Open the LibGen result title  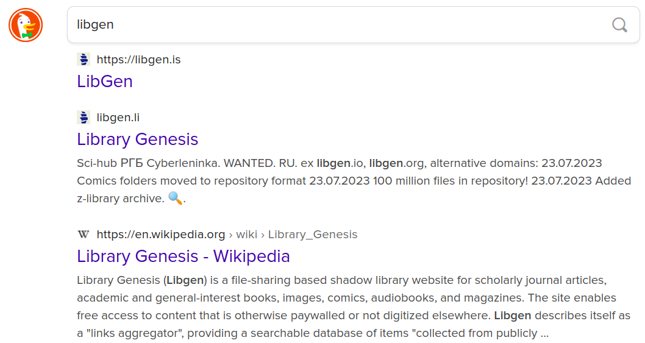[x=105, y=81]
